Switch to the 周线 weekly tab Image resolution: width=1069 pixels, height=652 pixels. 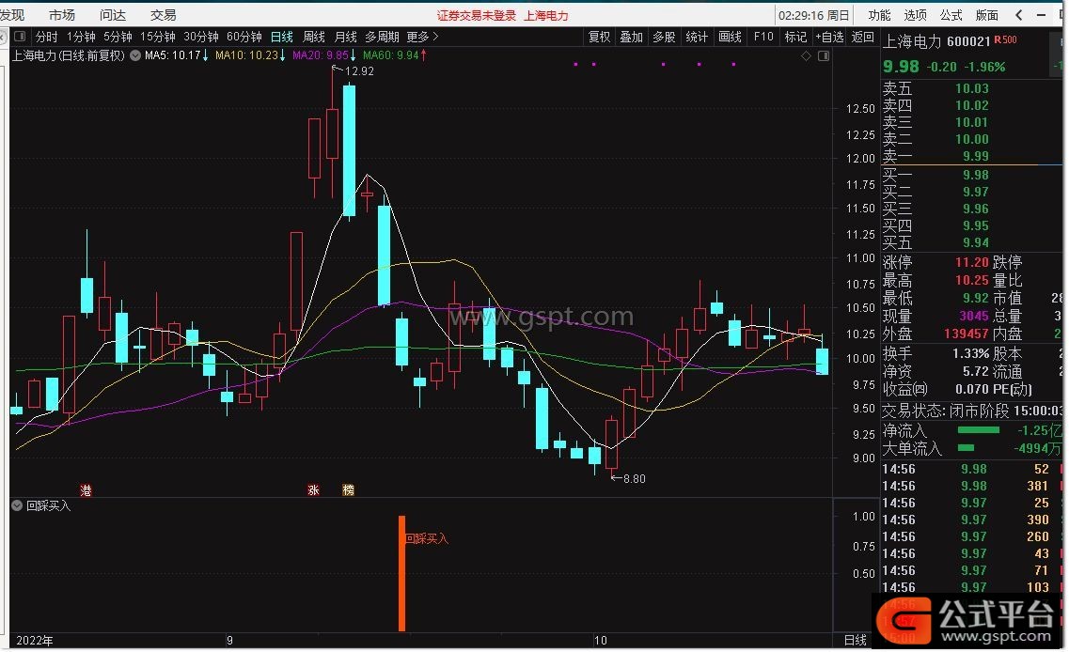pyautogui.click(x=314, y=37)
